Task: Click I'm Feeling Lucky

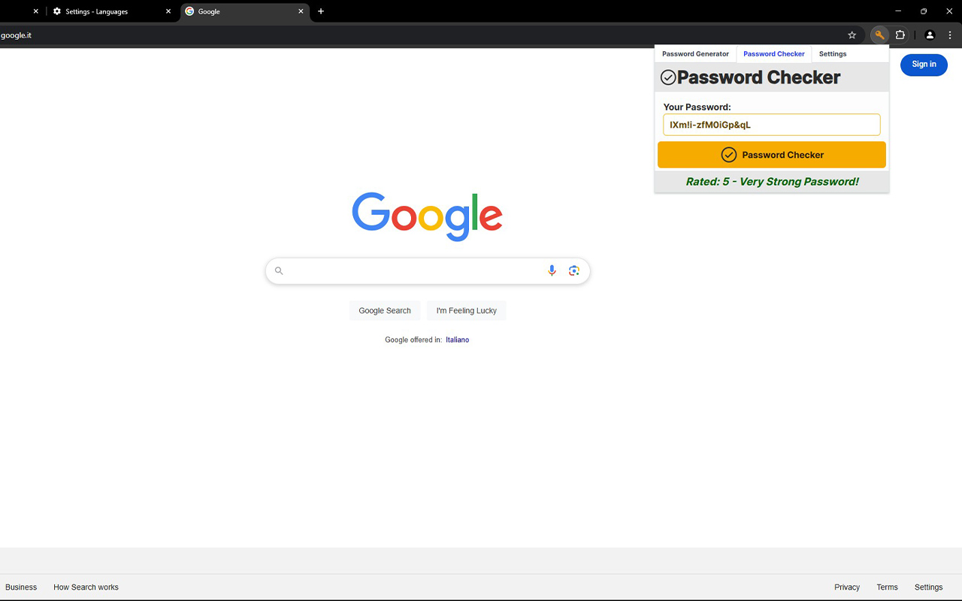Action: tap(466, 310)
